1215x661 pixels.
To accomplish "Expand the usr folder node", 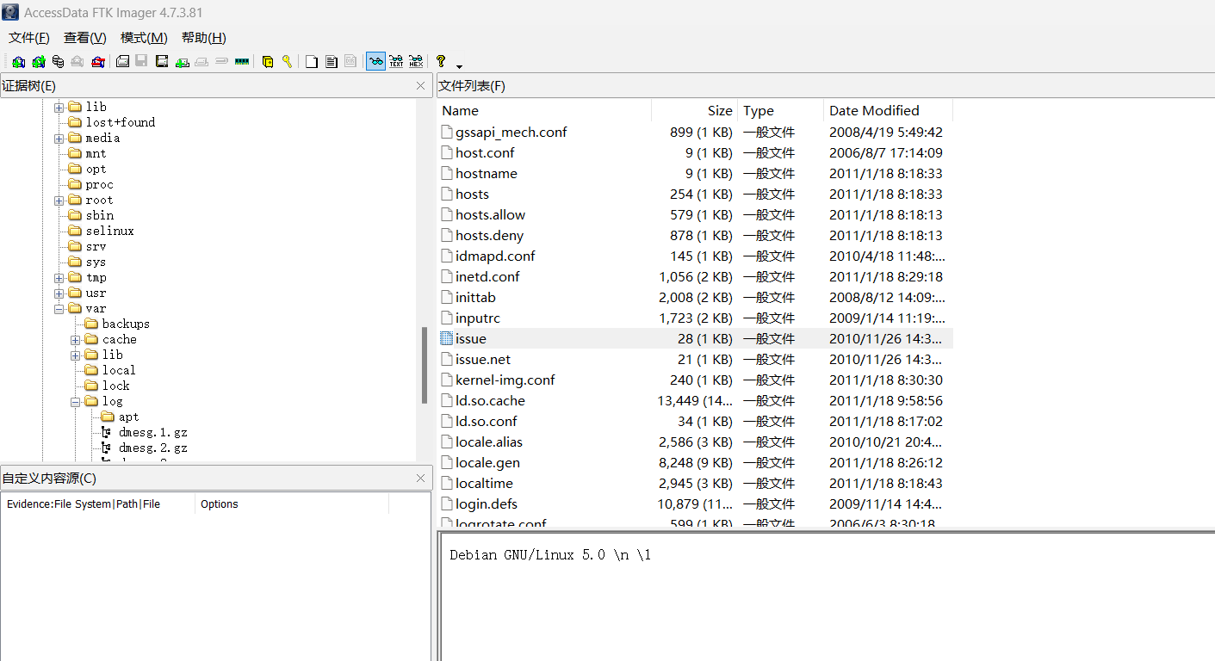I will click(59, 293).
